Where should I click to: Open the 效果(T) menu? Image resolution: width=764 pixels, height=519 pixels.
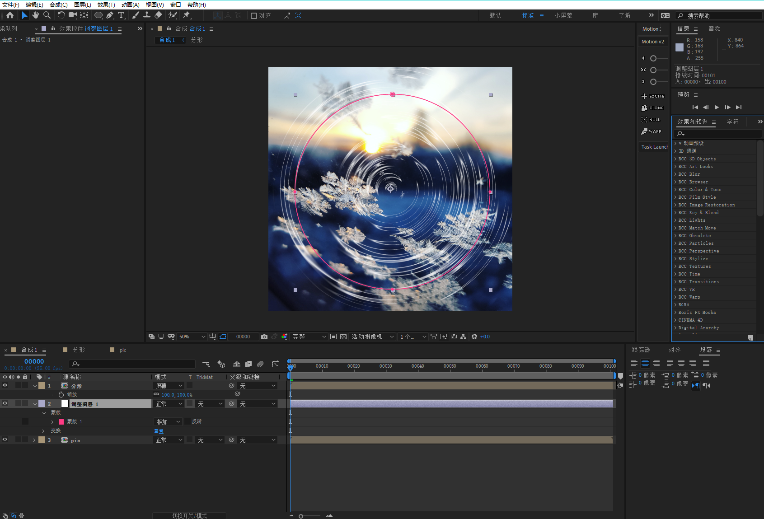106,5
